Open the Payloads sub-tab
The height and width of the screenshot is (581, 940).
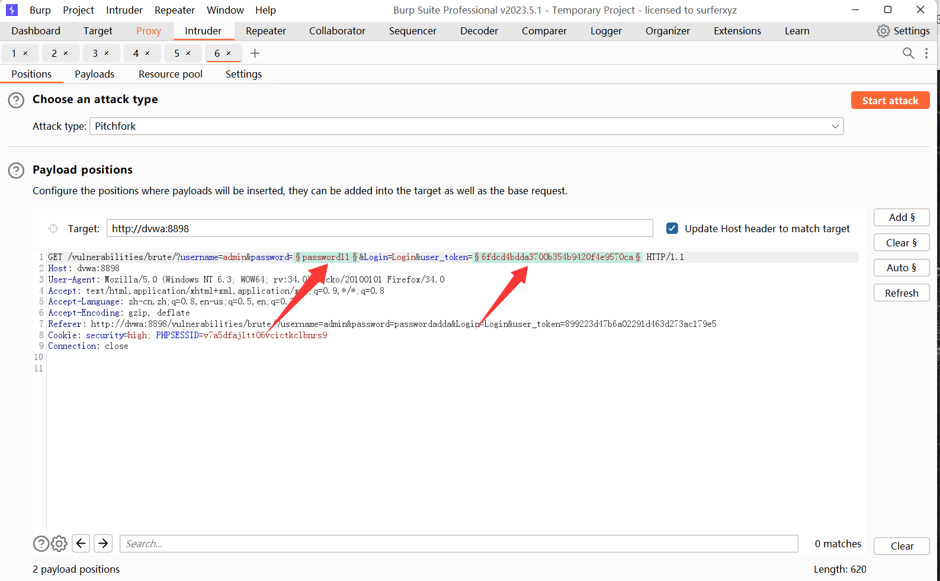point(94,74)
